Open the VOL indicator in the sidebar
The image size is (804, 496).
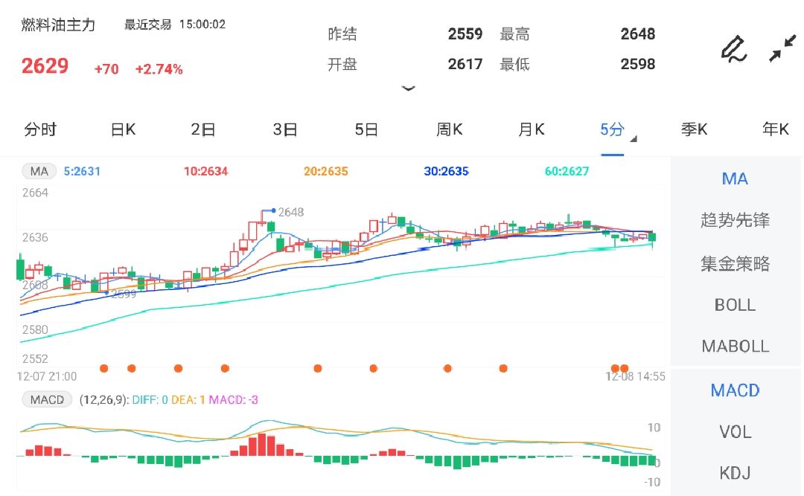734,431
